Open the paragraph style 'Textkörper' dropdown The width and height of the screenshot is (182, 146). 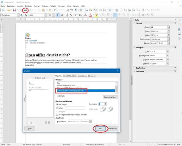click(x=18, y=15)
